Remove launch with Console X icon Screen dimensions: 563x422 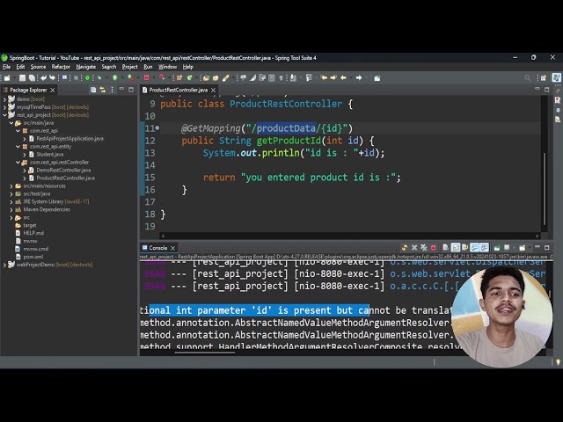pyautogui.click(x=414, y=248)
